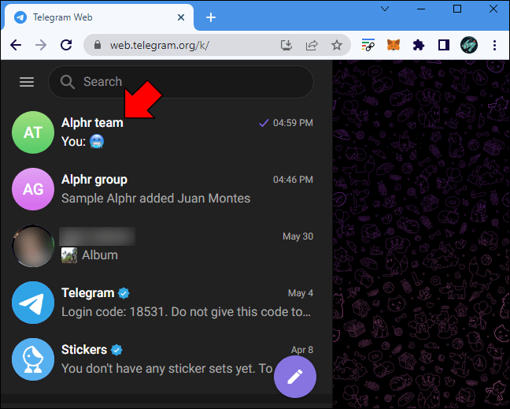Click the 'Login code: 18531' message preview
Viewport: 510px width, 409px height.
point(186,312)
